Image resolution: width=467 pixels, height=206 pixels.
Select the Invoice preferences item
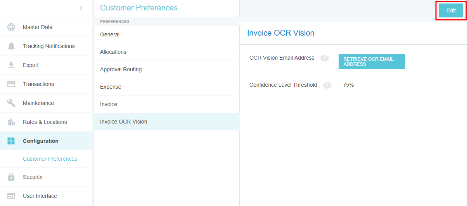point(109,104)
